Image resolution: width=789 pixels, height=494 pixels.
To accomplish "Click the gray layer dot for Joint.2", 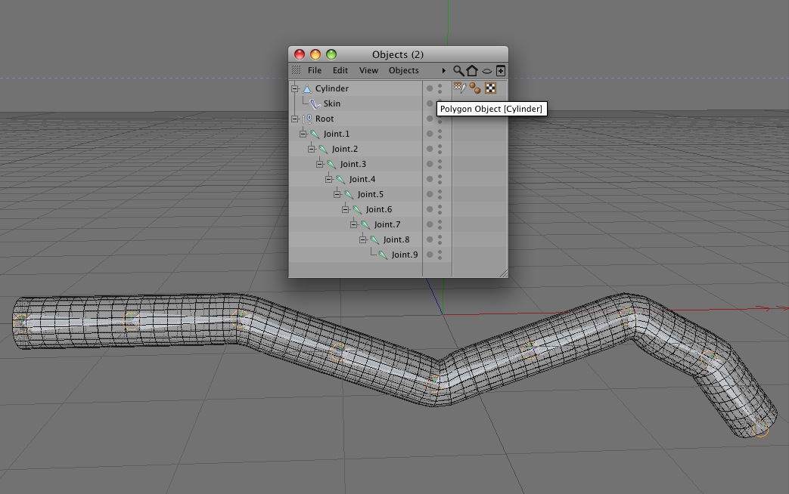I will tap(430, 149).
